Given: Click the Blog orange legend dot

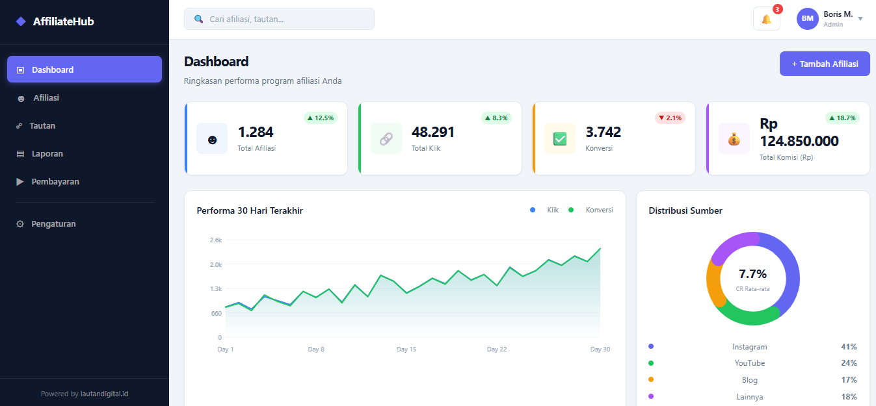Looking at the screenshot, I should click(x=651, y=379).
